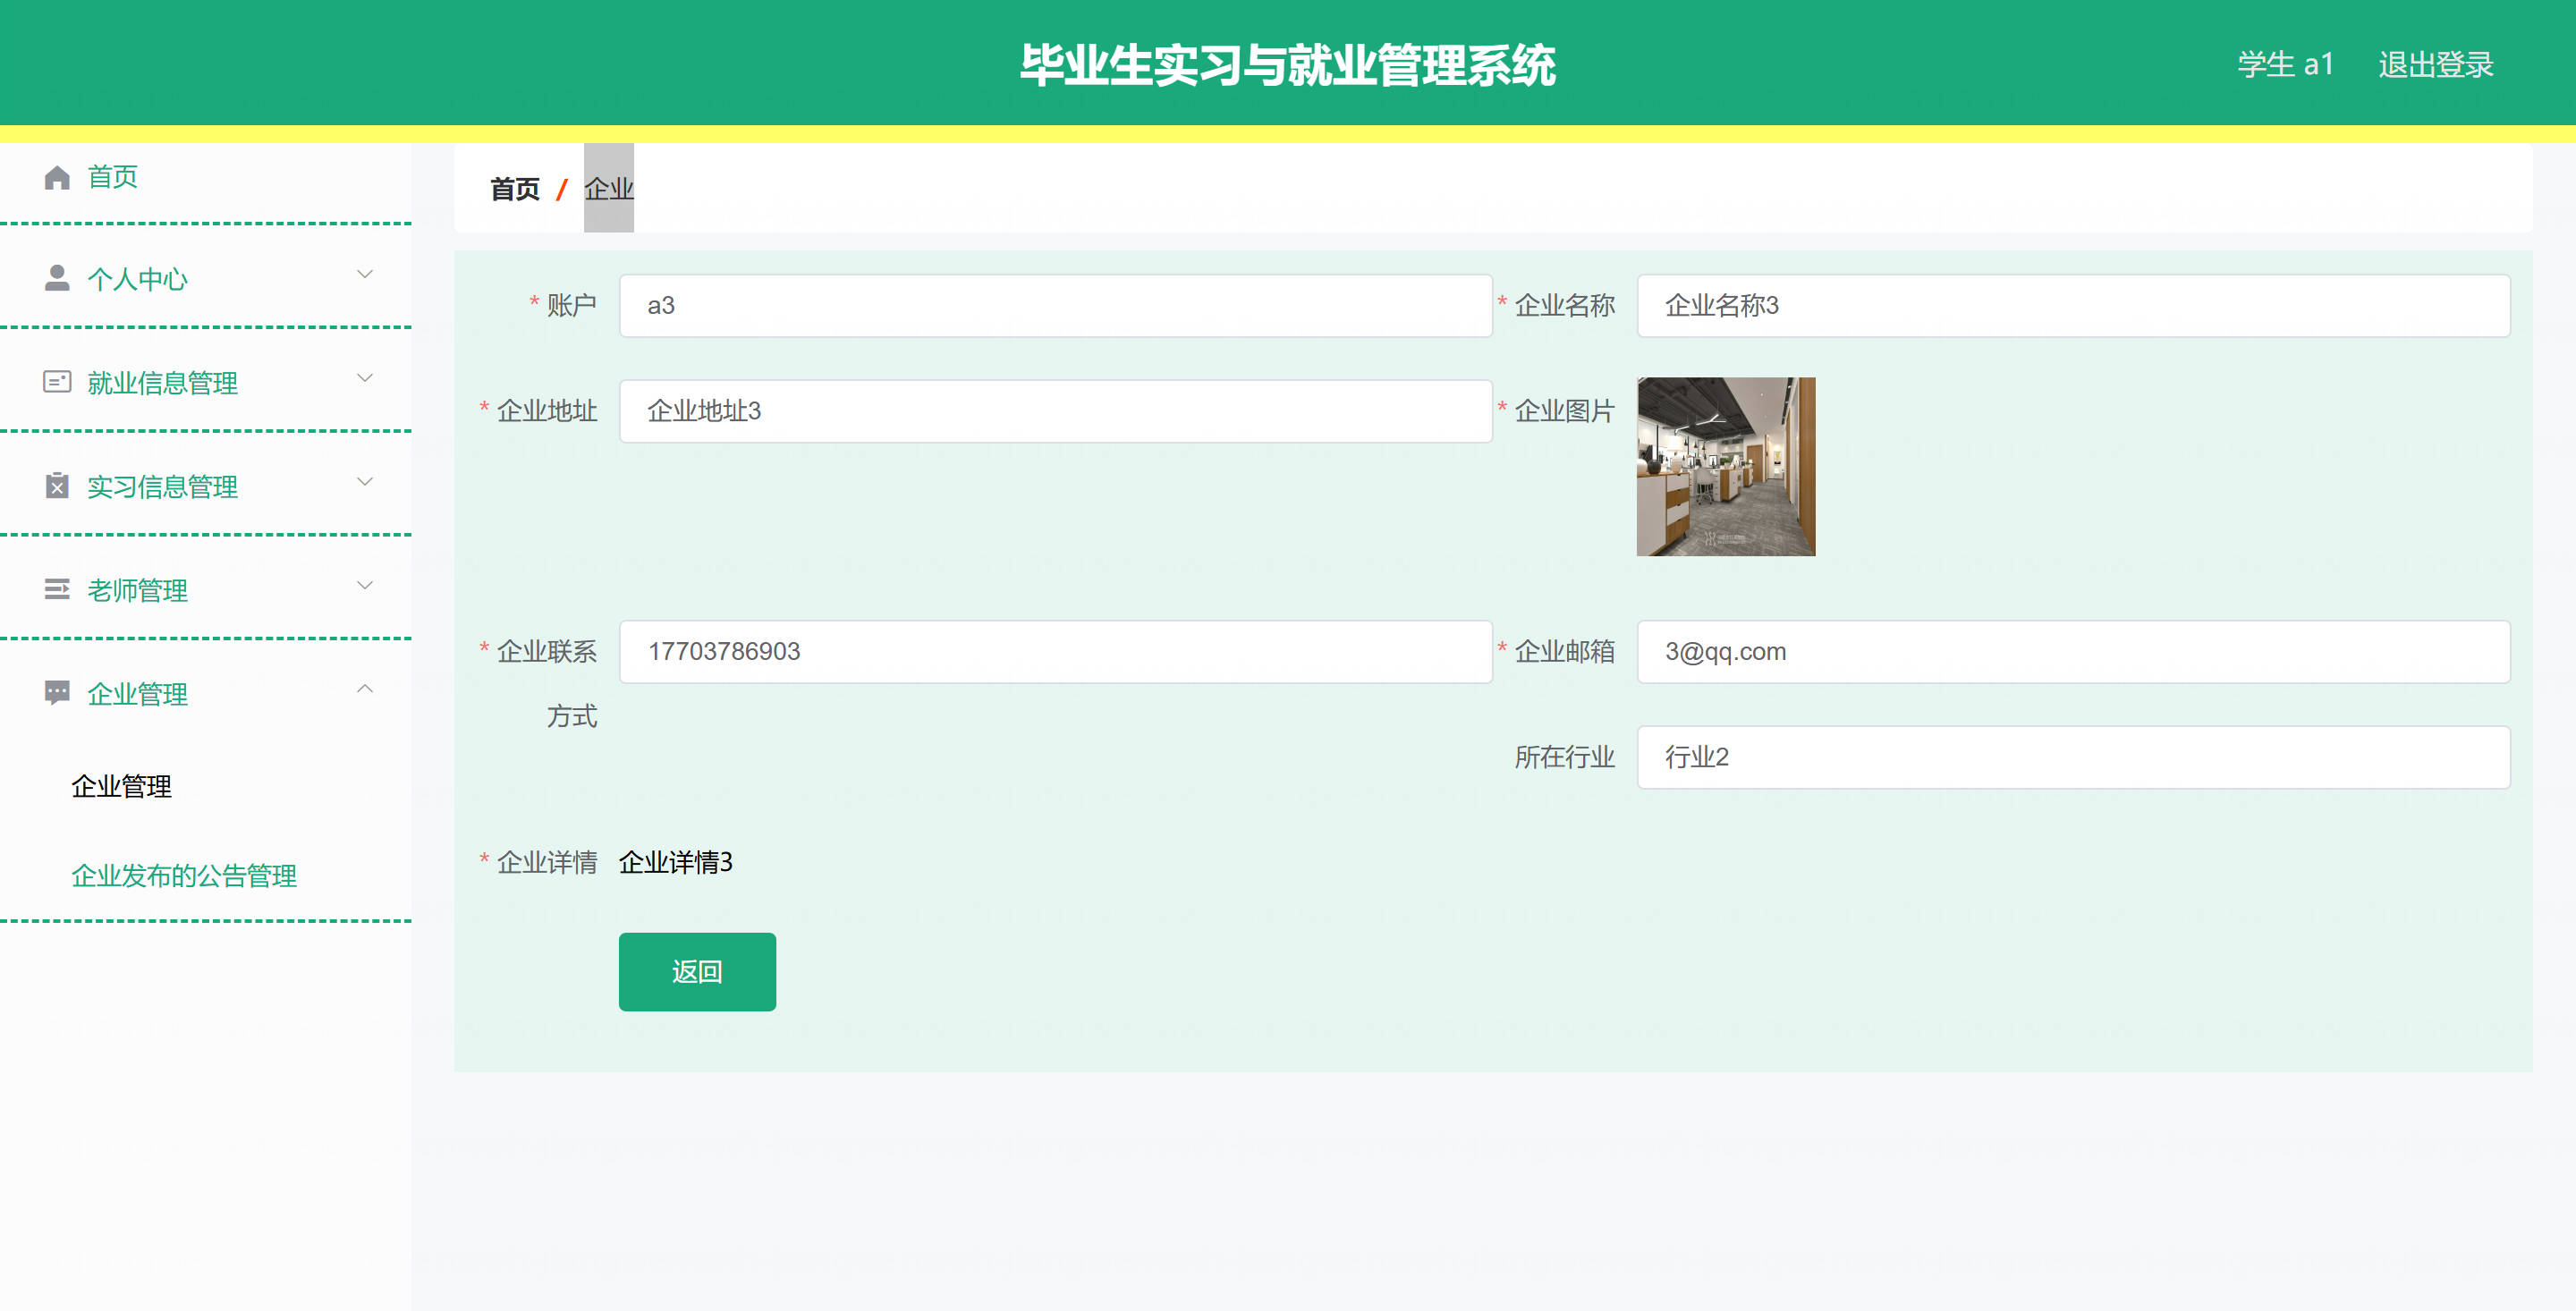Image resolution: width=2576 pixels, height=1311 pixels.
Task: Expand the 就业信息管理 chevron arrow
Action: (x=365, y=378)
